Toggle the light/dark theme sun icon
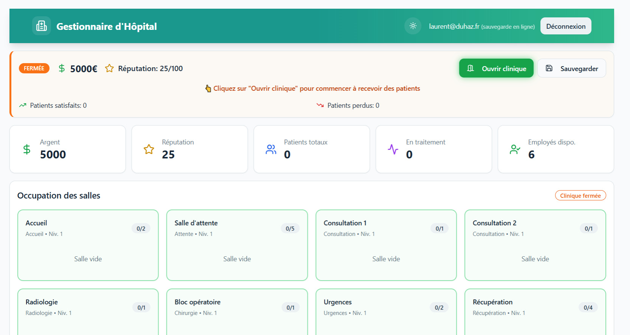630x335 pixels. (x=413, y=26)
